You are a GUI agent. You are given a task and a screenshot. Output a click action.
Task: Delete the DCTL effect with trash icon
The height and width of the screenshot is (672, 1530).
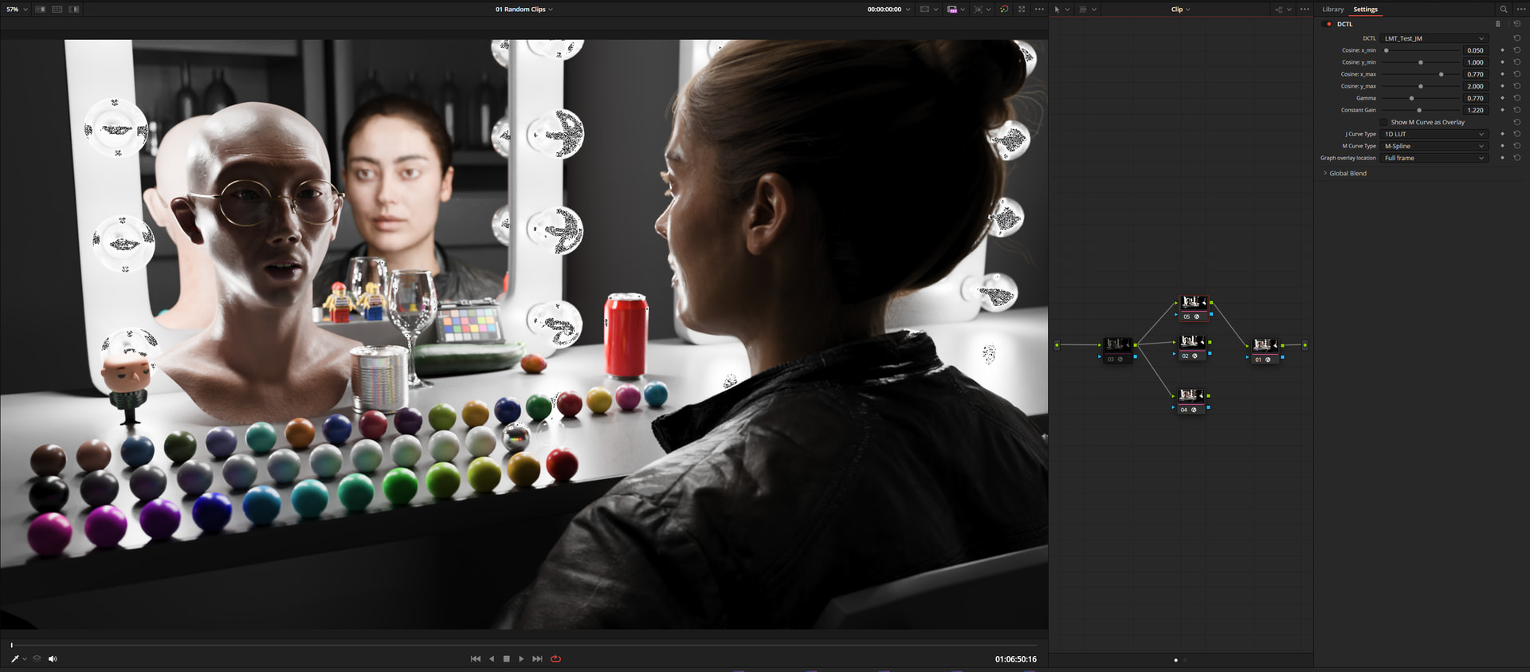pos(1497,24)
